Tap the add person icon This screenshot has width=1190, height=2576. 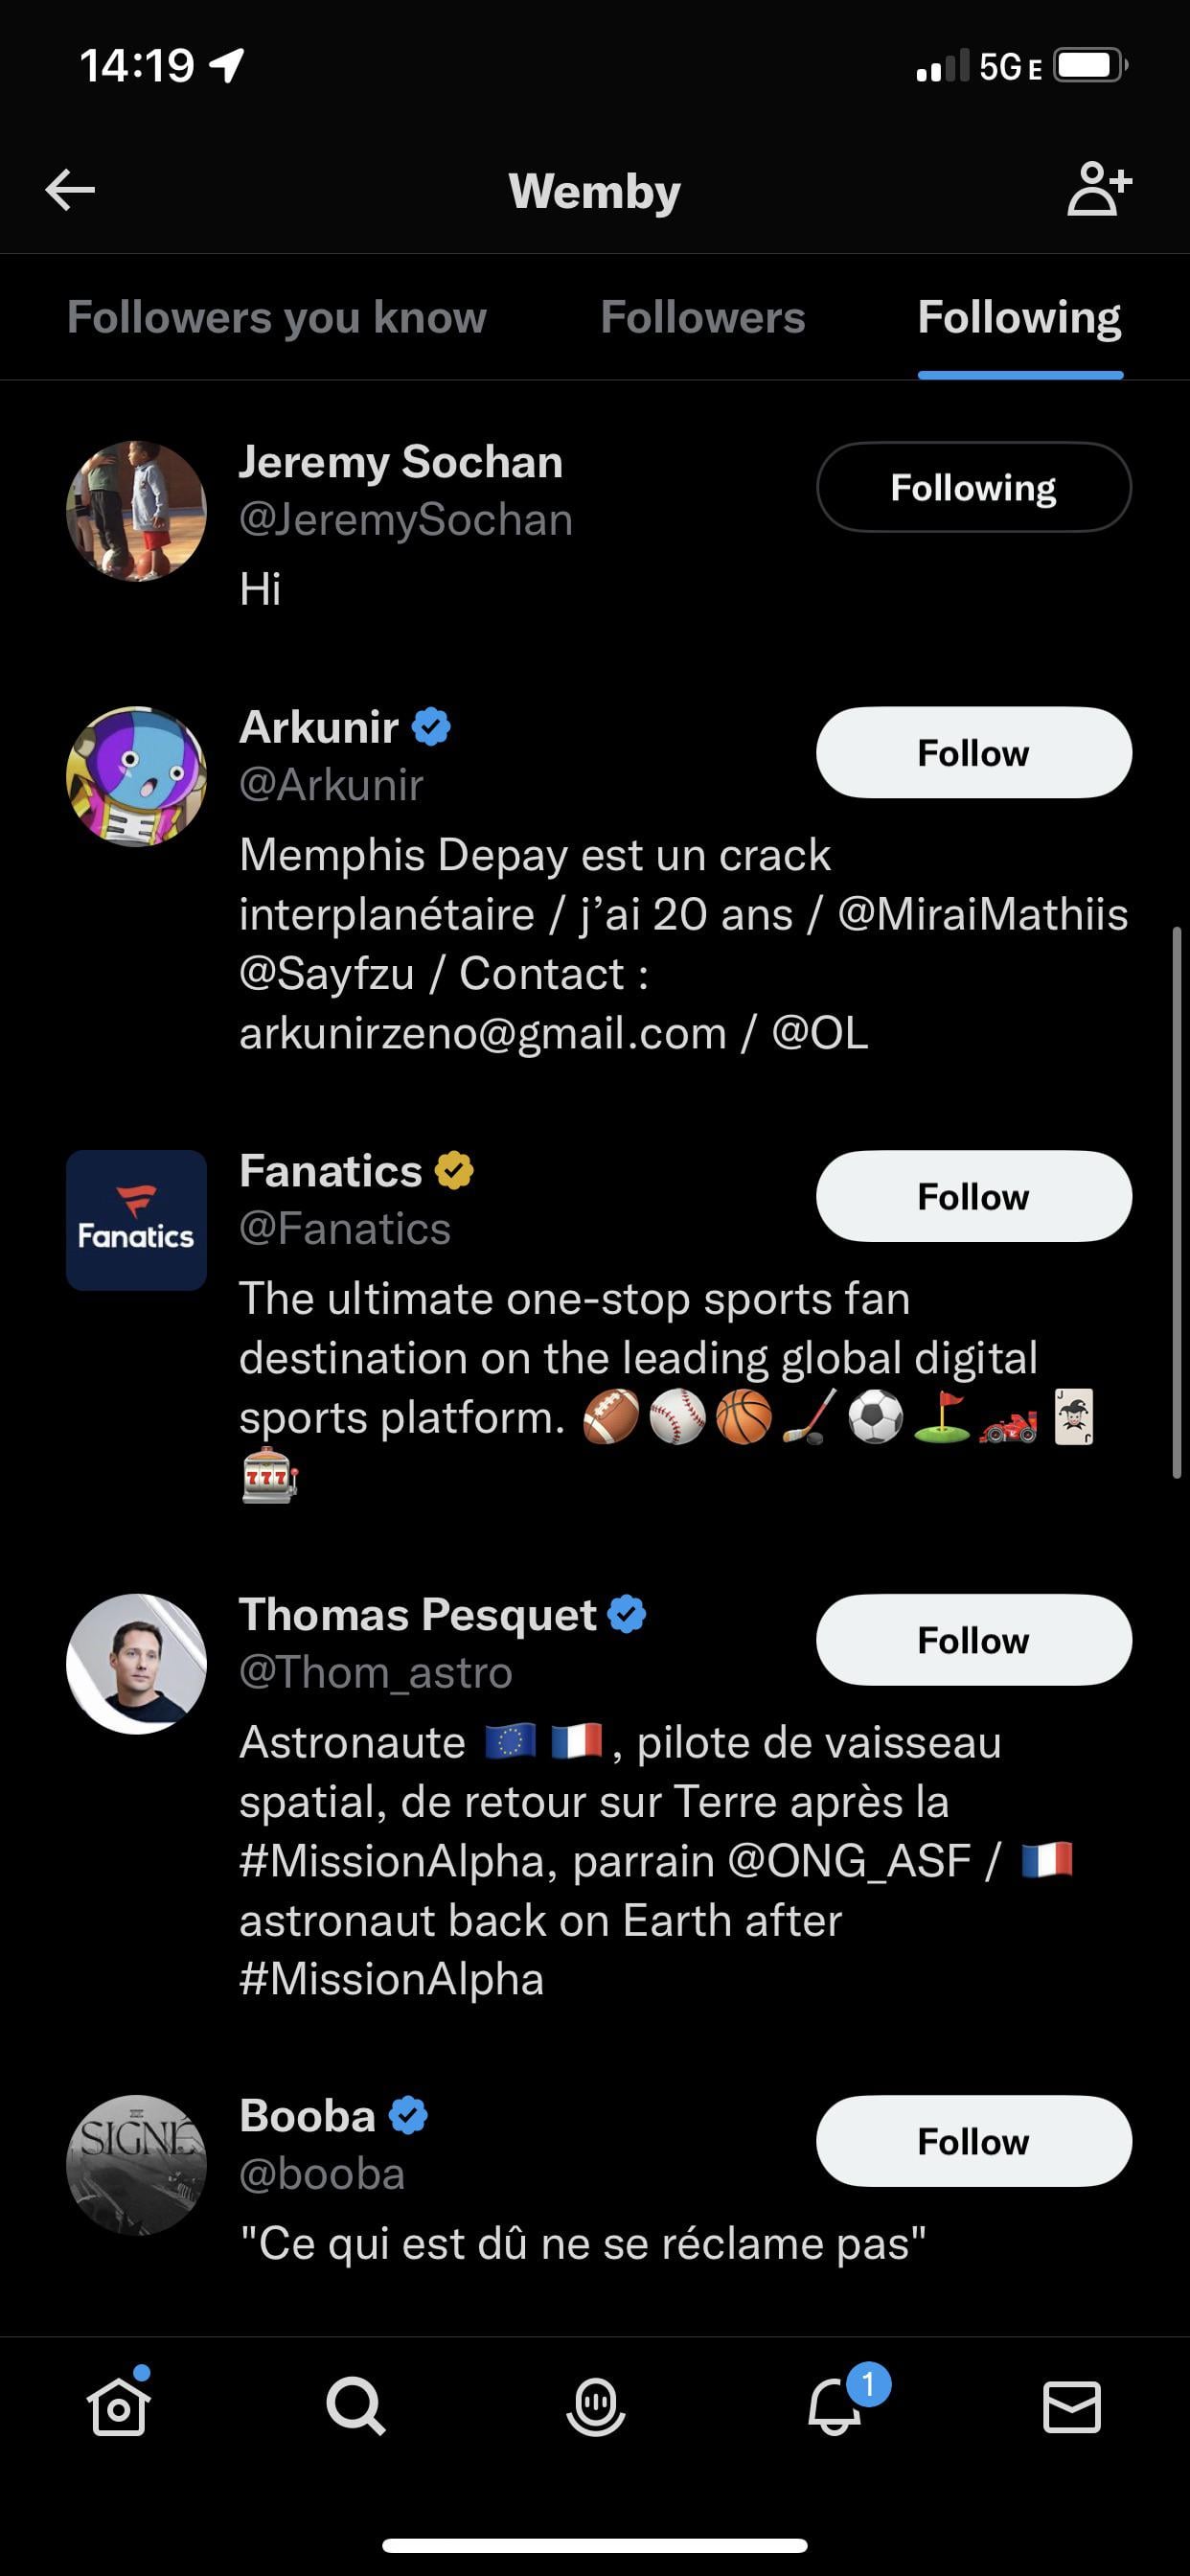pyautogui.click(x=1099, y=189)
